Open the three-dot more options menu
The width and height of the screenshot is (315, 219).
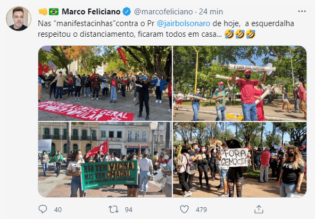tap(302, 12)
